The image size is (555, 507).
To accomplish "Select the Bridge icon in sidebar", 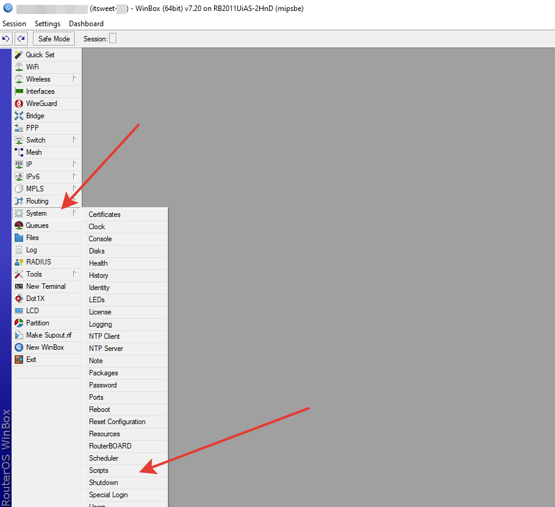I will pos(19,116).
